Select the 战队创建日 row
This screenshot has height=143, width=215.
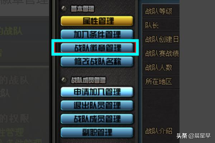coord(161,39)
